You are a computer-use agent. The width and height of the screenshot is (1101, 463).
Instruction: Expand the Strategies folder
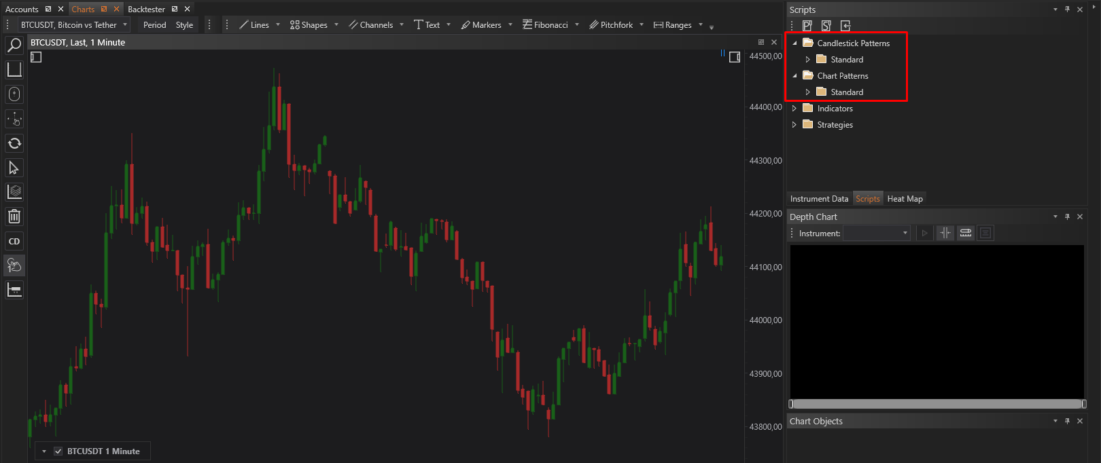point(794,125)
